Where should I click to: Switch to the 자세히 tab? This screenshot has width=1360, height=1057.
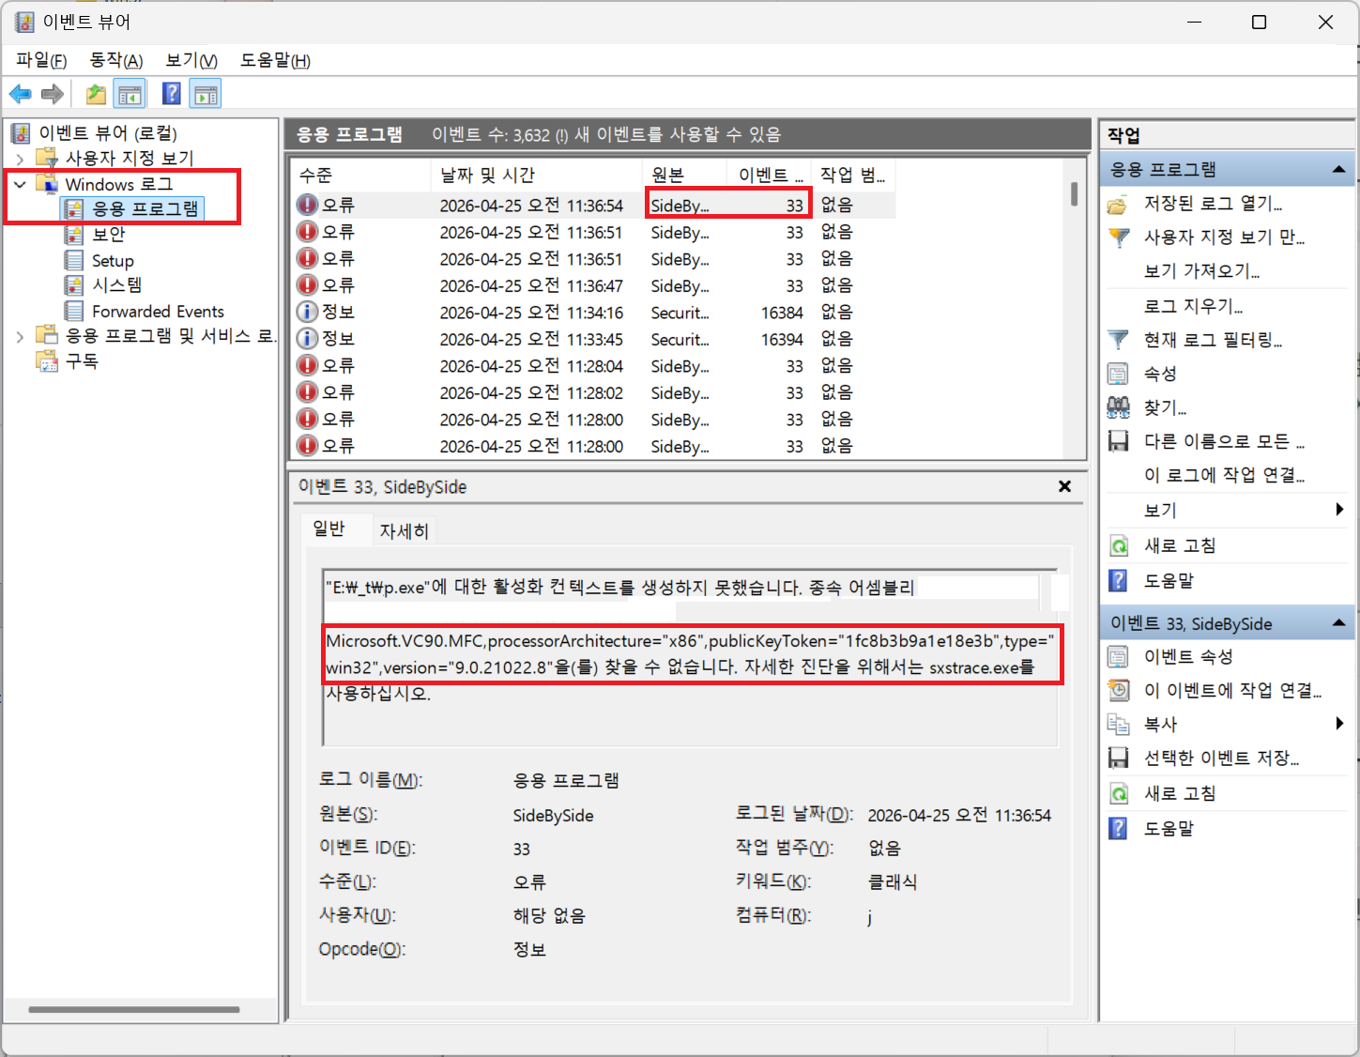point(404,531)
